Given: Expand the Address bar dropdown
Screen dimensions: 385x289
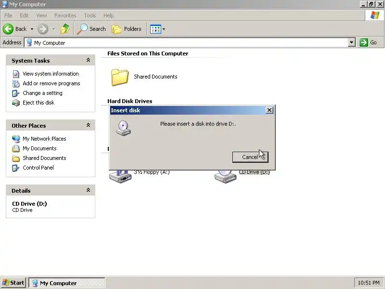Looking at the screenshot, I should [x=352, y=42].
